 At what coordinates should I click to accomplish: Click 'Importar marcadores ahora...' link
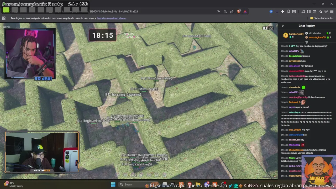pyautogui.click(x=112, y=18)
